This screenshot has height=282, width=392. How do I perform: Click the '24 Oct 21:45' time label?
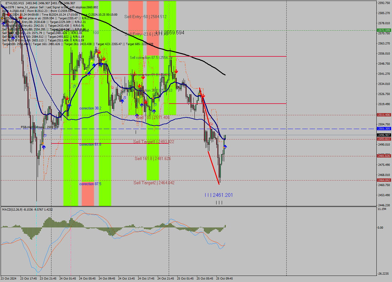point(166,279)
